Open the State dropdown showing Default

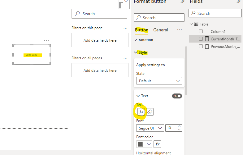(159, 81)
